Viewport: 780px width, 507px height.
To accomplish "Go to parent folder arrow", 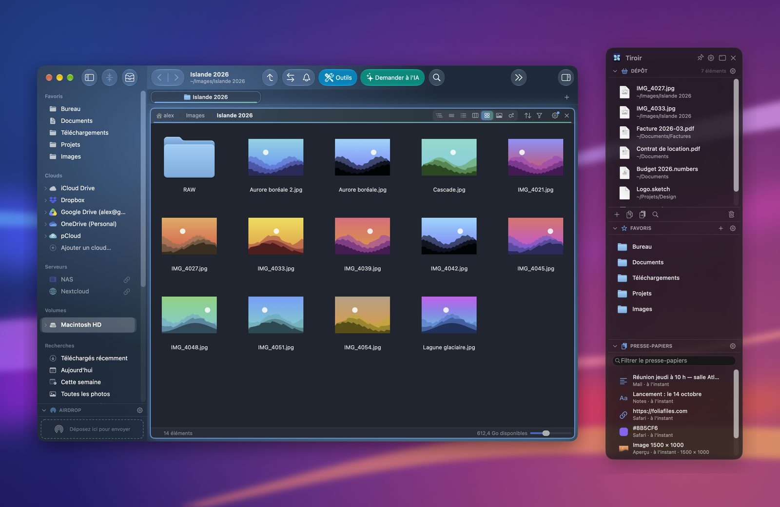I will click(x=270, y=78).
